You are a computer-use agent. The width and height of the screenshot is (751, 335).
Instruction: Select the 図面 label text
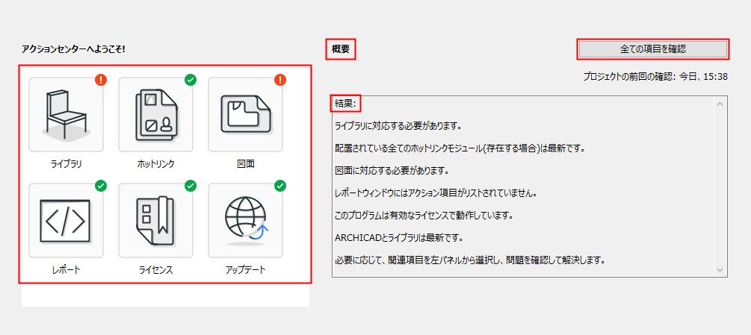[246, 164]
